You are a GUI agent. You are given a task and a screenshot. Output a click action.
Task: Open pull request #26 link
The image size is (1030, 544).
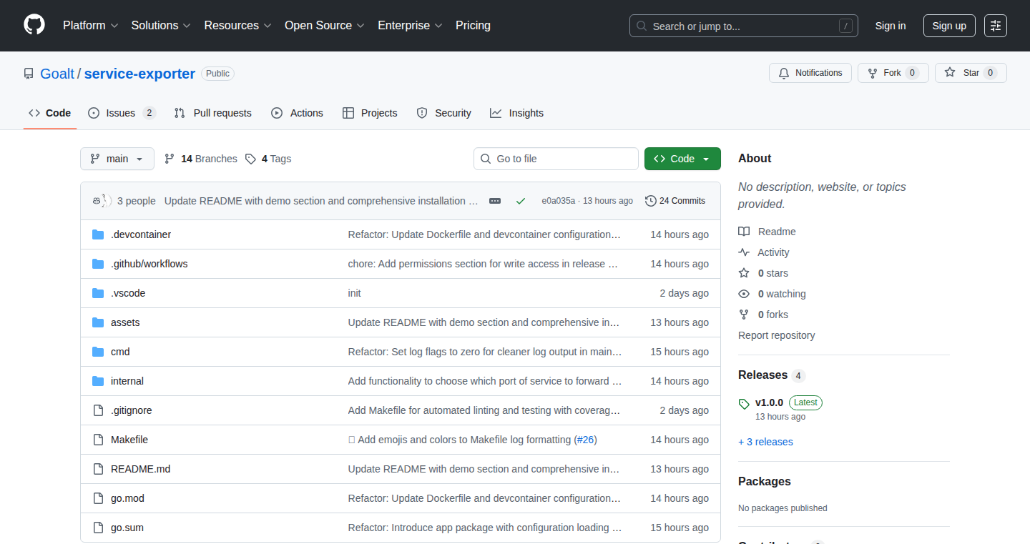click(x=586, y=440)
